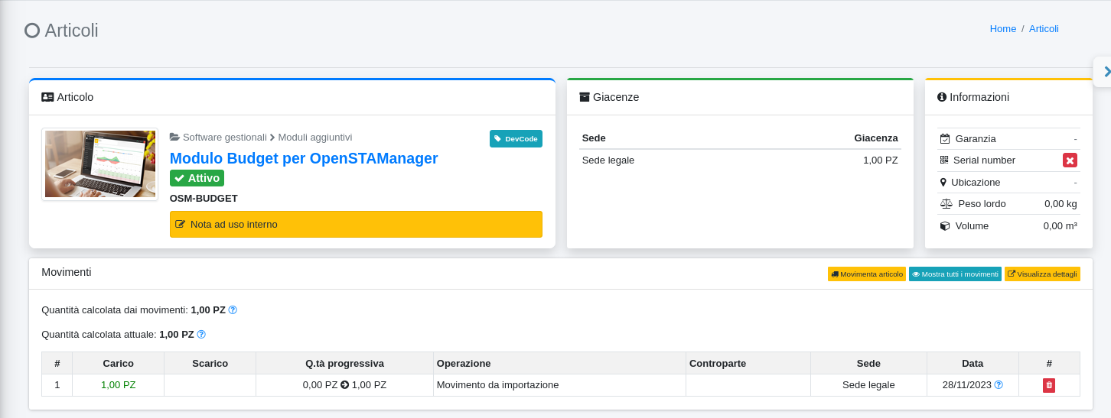Click the Informazioni info circle icon
The width and height of the screenshot is (1111, 418).
point(942,97)
